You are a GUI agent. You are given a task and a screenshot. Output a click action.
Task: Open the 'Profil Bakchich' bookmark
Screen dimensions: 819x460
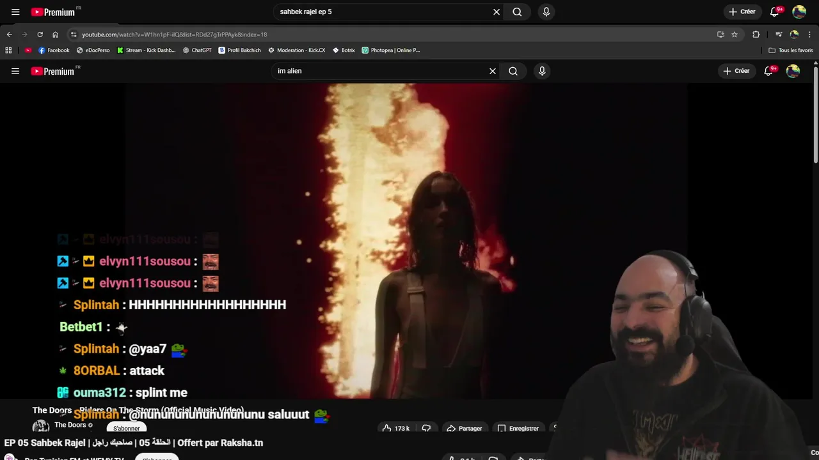point(240,50)
